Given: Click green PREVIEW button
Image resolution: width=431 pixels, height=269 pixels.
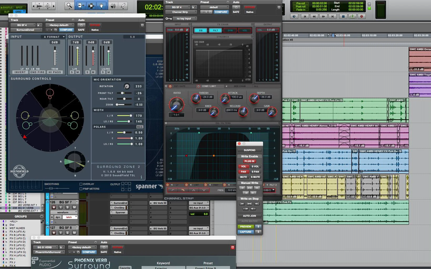Looking at the screenshot, I should pyautogui.click(x=246, y=226).
